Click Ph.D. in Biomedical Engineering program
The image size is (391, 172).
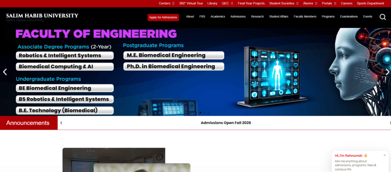point(174,66)
